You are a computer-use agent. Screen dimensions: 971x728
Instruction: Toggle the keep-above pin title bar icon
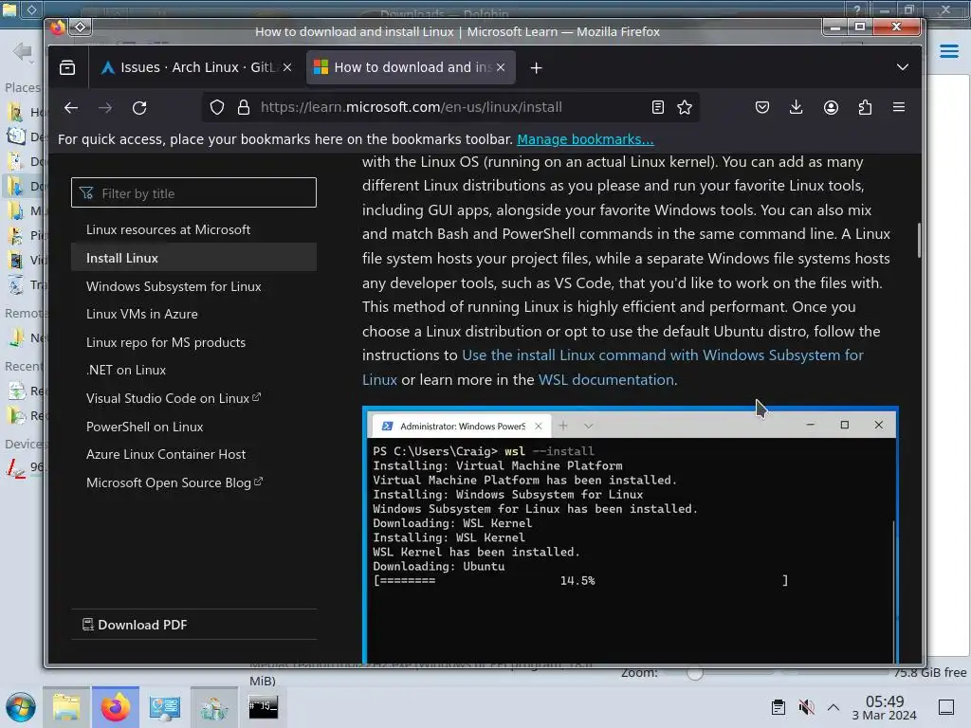81,27
